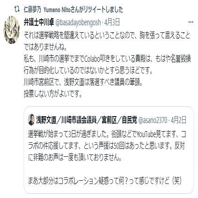Click the line 川崎市宮前区で、浅野文直は落選すべき
The height and width of the screenshot is (198, 198).
[83, 82]
